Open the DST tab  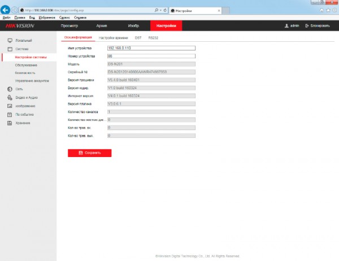point(138,38)
